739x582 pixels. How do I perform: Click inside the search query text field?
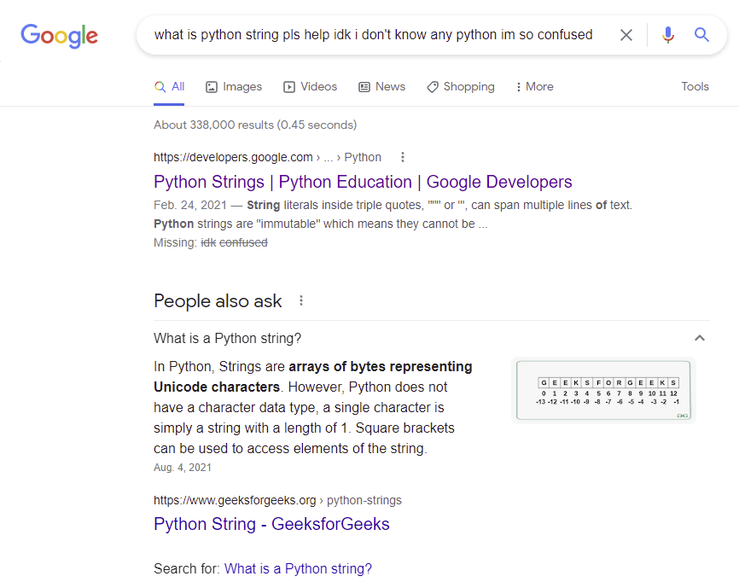coord(373,35)
